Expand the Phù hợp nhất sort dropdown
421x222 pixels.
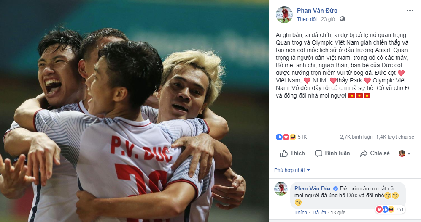coord(292,170)
